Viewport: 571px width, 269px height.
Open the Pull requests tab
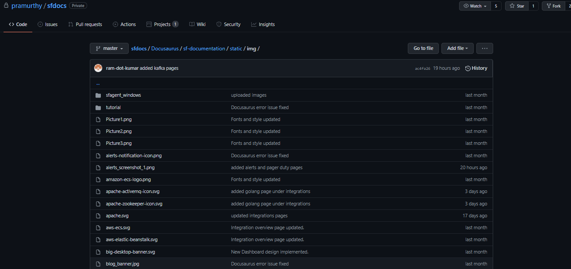85,24
